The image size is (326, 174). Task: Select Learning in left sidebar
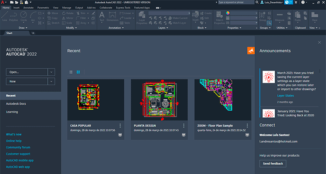pos(12,112)
